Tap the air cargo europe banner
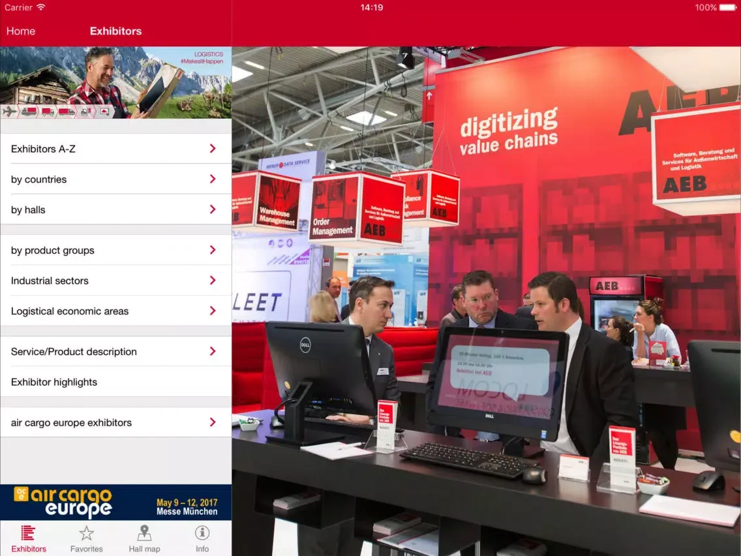Screen dimensions: 741x556 tap(116, 502)
